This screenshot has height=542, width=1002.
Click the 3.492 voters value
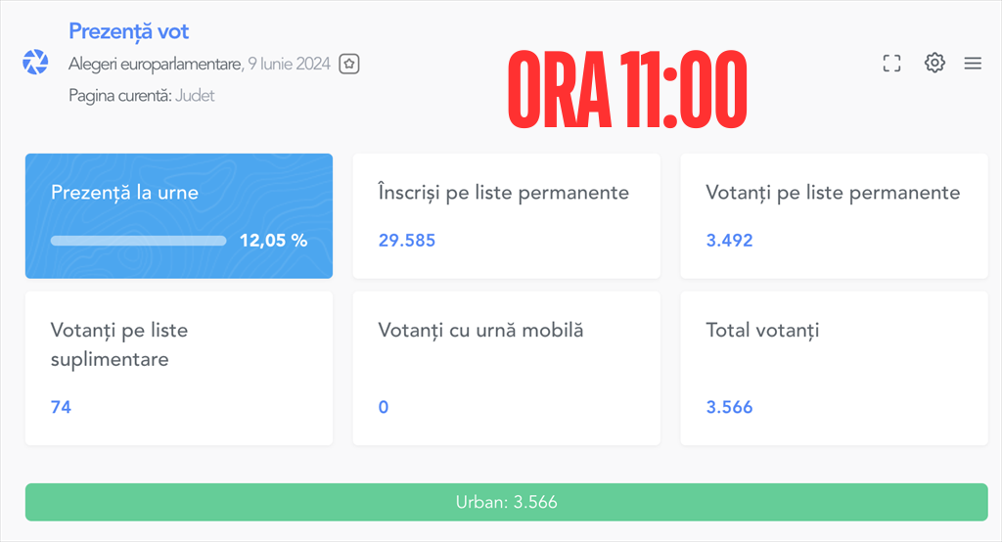tap(729, 241)
